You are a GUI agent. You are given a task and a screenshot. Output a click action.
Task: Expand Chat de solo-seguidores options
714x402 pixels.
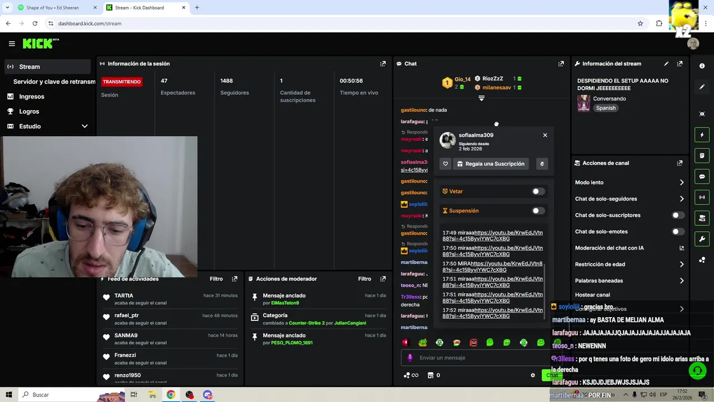(682, 199)
